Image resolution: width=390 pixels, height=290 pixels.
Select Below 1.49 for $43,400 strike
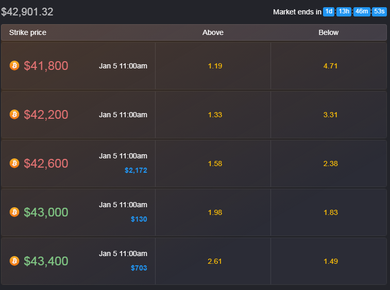coord(330,261)
